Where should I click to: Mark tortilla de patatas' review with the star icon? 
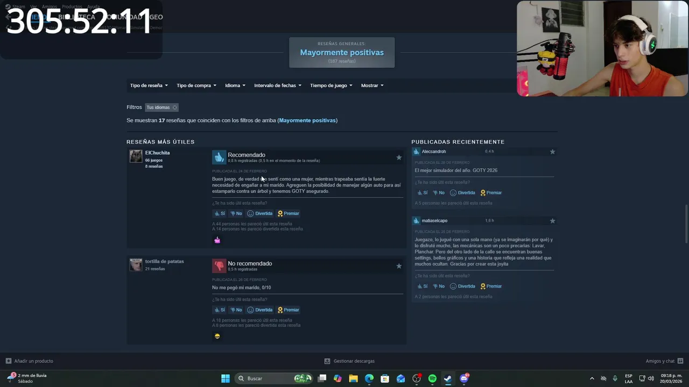click(399, 266)
